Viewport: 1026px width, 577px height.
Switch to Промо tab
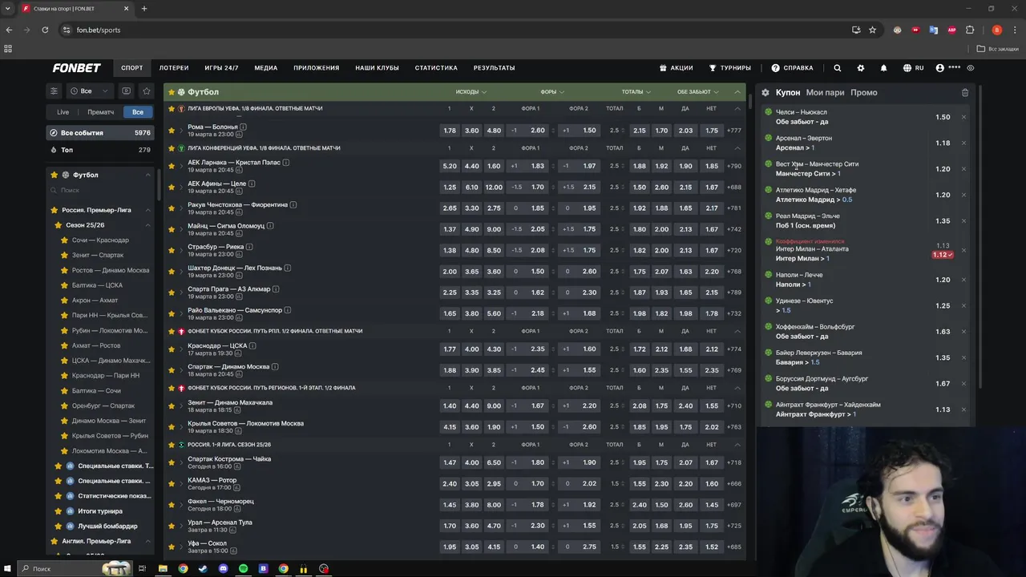[x=864, y=92]
